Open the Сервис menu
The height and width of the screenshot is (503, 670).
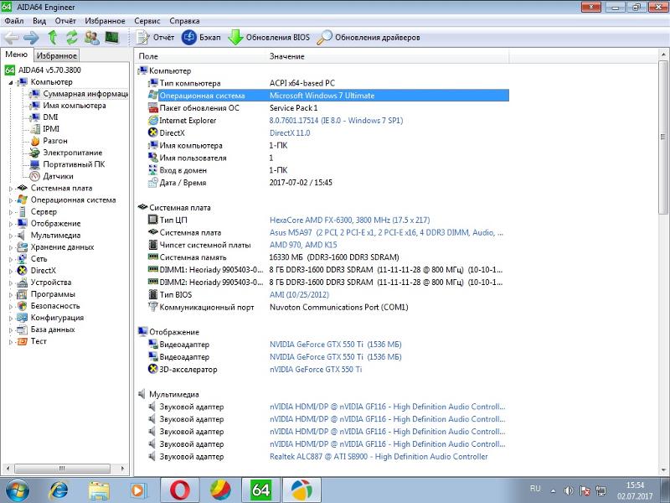[147, 20]
